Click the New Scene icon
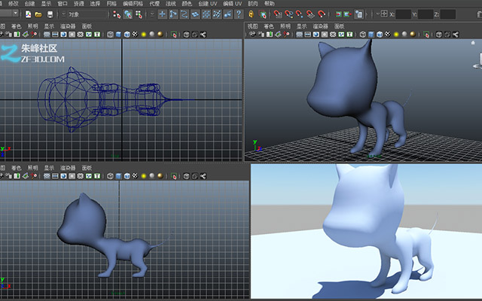The width and height of the screenshot is (482, 301). (28, 14)
